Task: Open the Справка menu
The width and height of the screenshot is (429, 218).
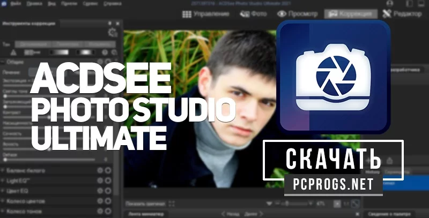Action: (113, 4)
